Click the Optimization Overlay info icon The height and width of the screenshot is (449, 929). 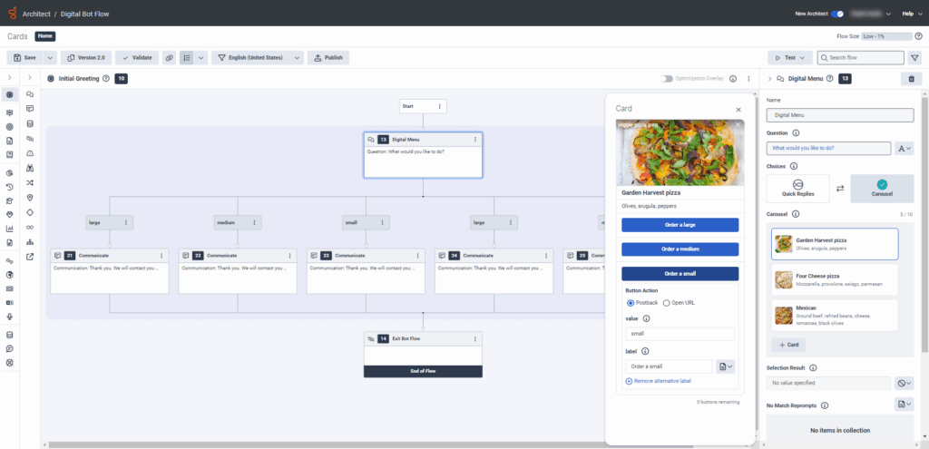733,78
